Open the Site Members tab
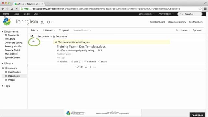Screen dimensions: 208x117 tap(196, 22)
